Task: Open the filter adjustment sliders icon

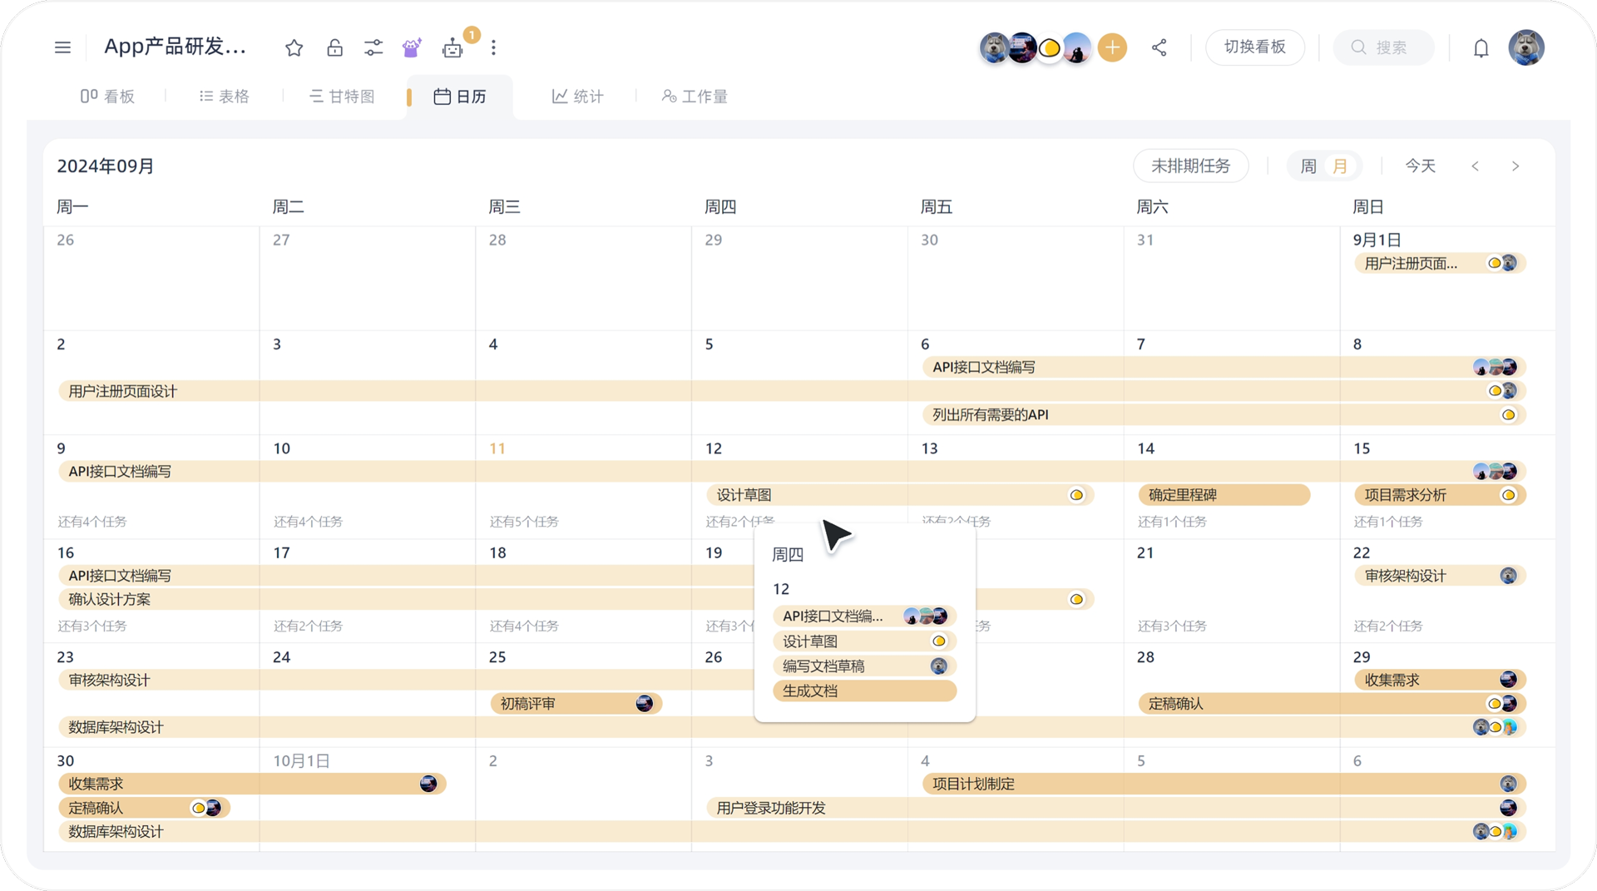Action: (x=373, y=47)
